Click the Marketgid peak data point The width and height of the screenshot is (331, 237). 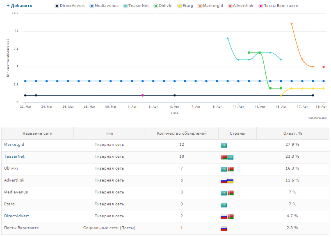[x=292, y=24]
